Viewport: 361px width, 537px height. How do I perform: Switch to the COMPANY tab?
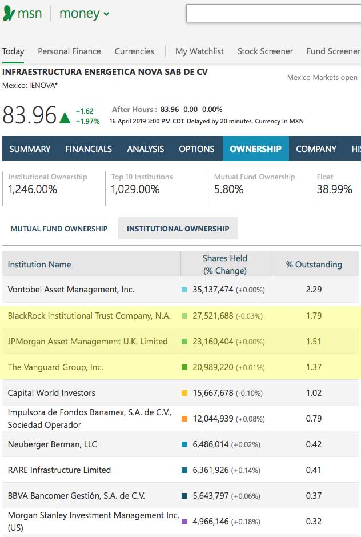[316, 149]
